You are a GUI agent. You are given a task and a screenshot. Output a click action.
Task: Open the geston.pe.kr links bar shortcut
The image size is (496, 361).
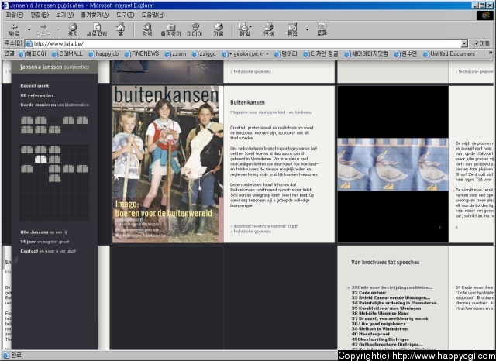(x=245, y=53)
